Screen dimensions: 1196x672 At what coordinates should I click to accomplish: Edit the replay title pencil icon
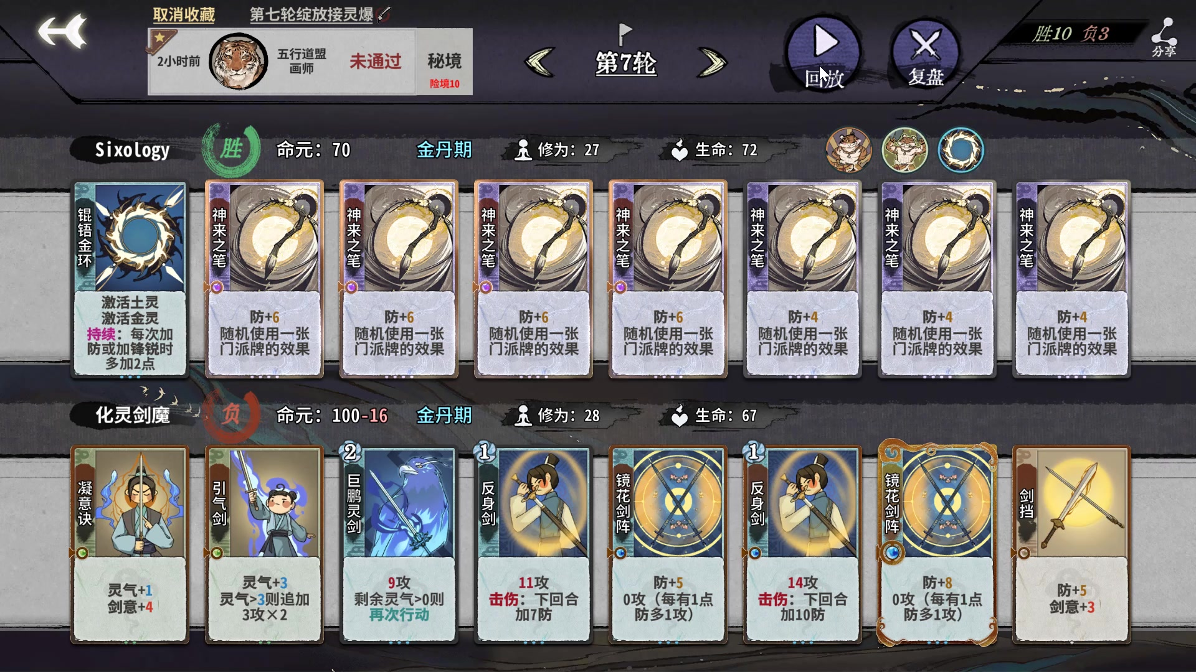384,14
